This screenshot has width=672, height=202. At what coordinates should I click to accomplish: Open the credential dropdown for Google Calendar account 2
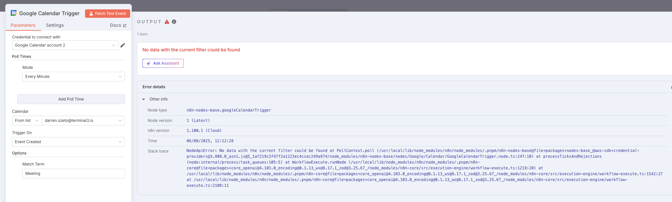click(65, 45)
